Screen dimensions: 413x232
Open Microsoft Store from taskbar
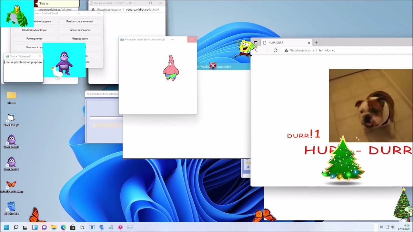point(73,227)
